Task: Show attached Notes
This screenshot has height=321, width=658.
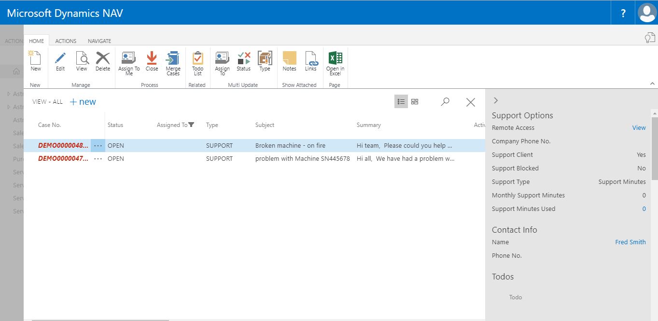Action: tap(289, 61)
